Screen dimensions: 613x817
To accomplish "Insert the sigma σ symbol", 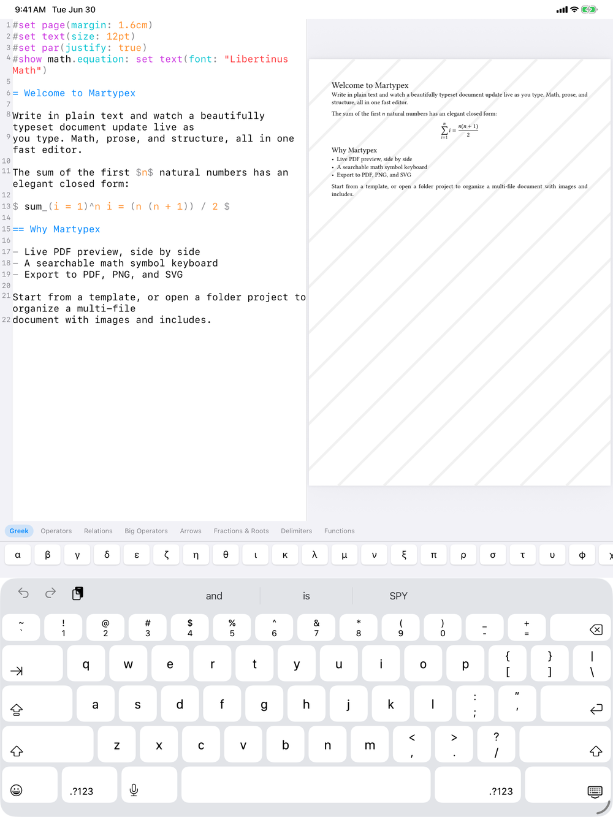I will point(493,555).
